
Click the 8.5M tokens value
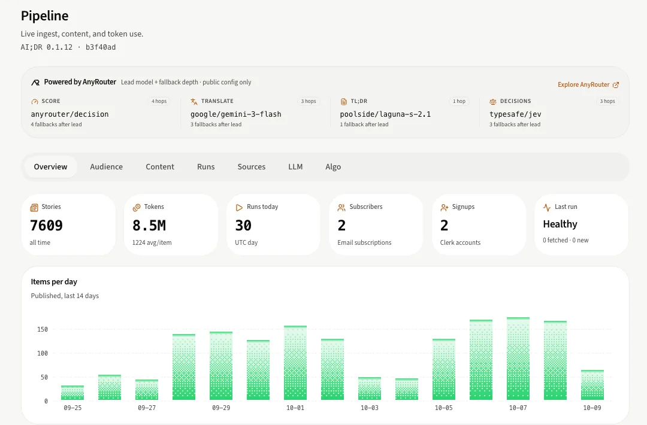point(149,226)
